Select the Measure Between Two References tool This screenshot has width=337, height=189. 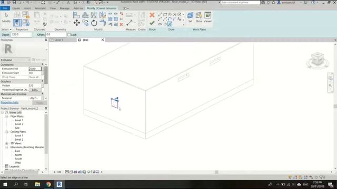pyautogui.click(x=129, y=23)
